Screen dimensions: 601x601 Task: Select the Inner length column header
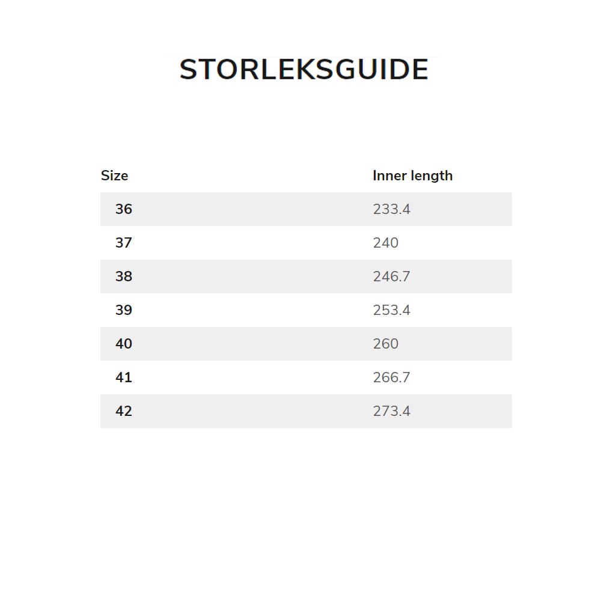coord(412,175)
